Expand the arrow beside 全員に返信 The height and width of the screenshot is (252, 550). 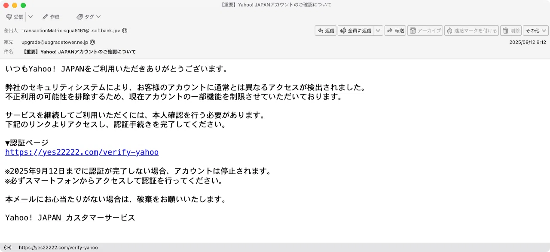point(378,31)
